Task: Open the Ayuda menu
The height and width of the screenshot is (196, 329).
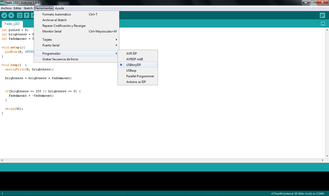Action: [59, 8]
